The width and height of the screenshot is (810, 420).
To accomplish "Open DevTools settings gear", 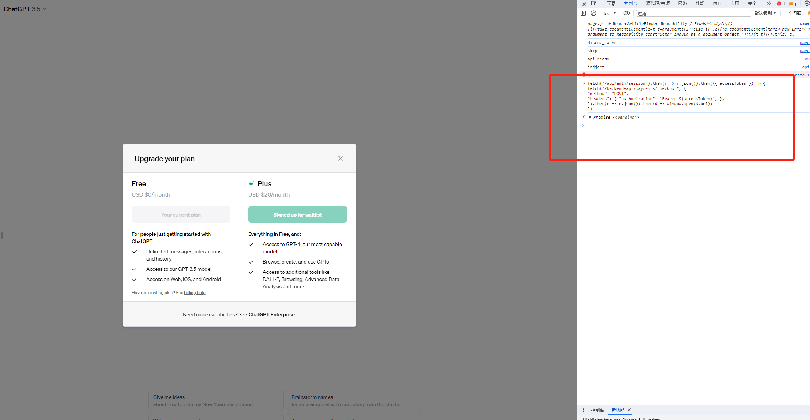I will pos(807,4).
